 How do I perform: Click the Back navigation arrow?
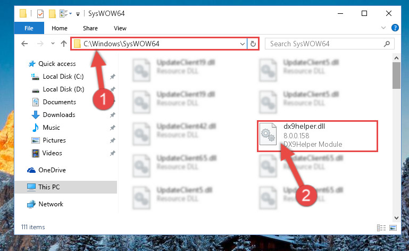click(24, 44)
